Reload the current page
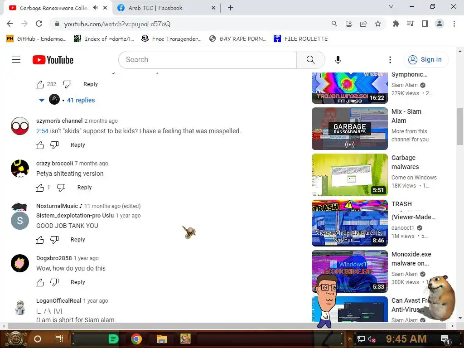 tap(39, 24)
